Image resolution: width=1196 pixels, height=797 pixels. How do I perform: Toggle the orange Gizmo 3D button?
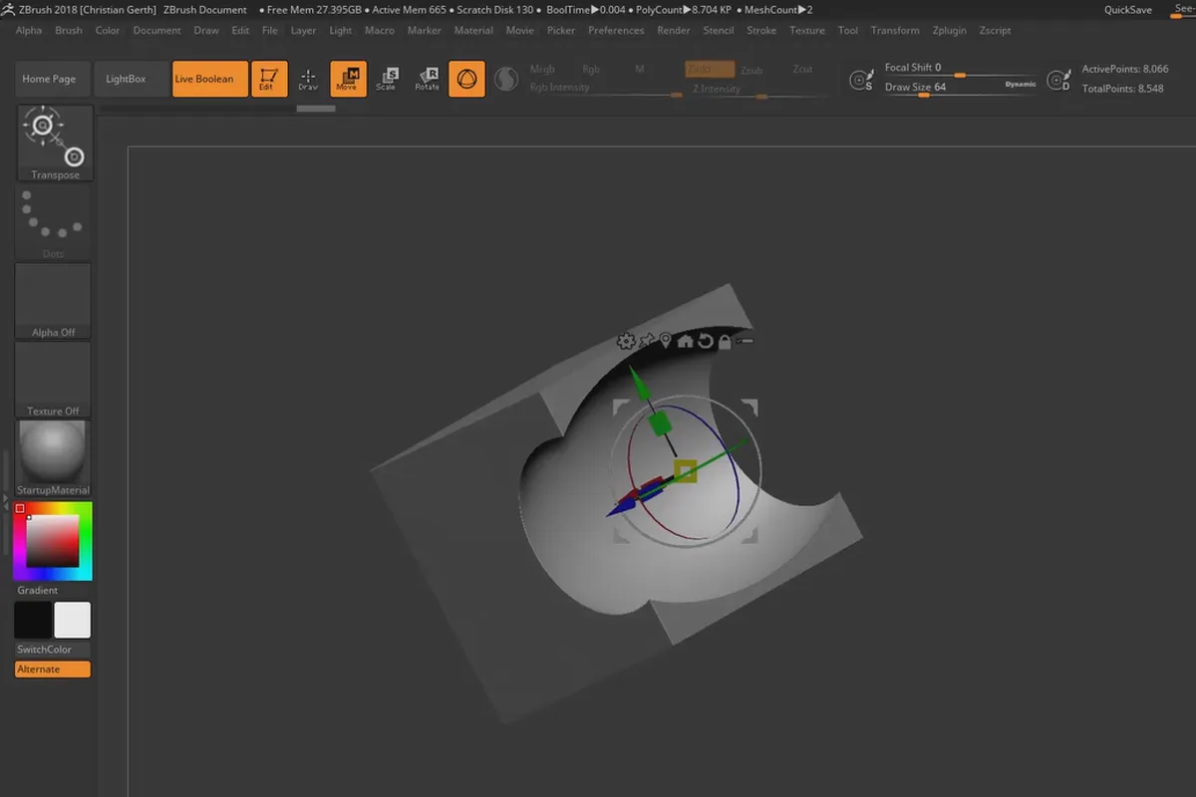467,79
